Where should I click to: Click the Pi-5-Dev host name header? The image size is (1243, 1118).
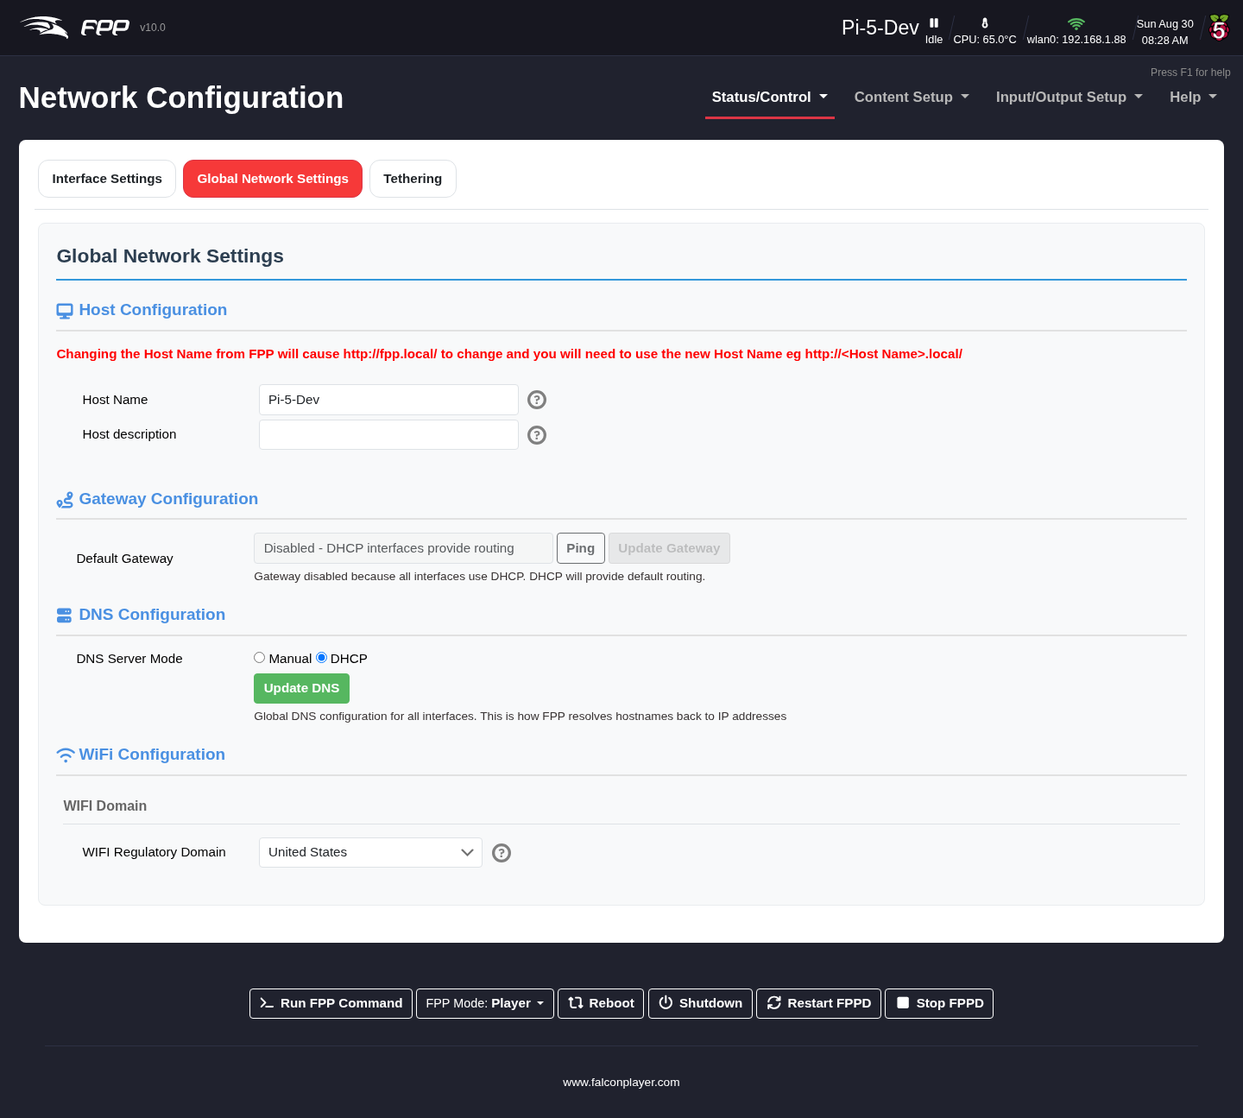click(880, 28)
